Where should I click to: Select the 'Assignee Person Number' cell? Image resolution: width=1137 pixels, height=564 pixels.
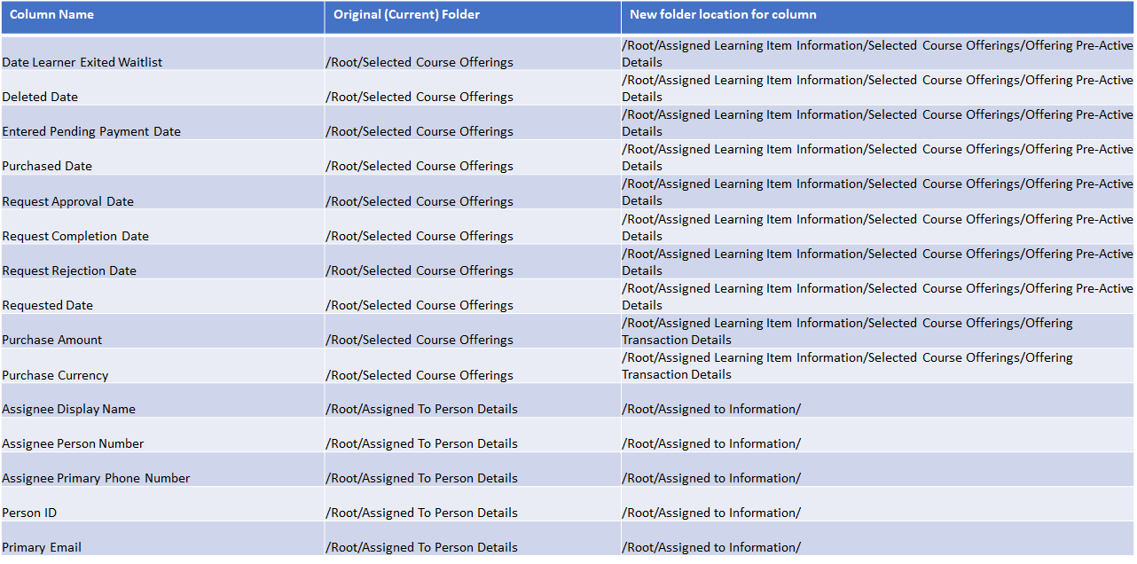(x=162, y=435)
